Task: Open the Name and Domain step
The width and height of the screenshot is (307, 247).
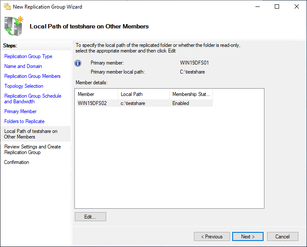Action: (x=23, y=66)
